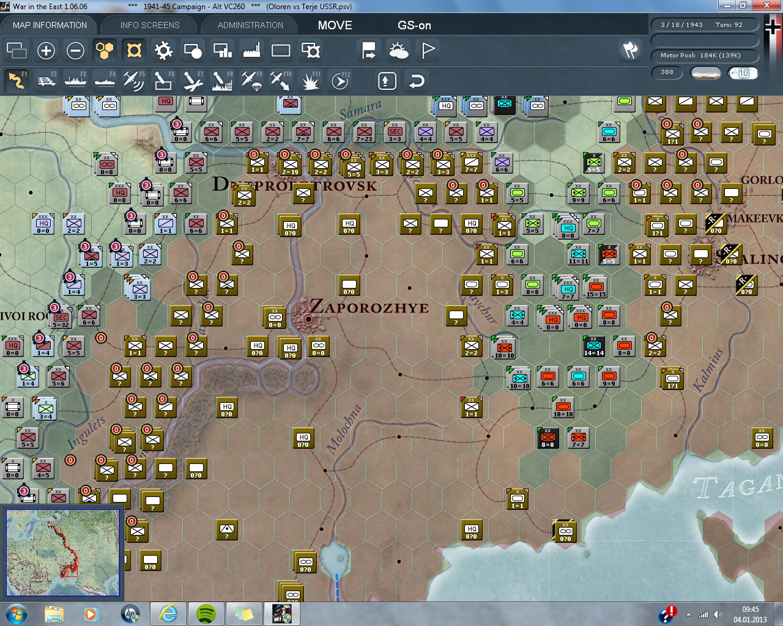Select the 11=11 cyan unit counter
The image size is (783, 626).
point(578,255)
